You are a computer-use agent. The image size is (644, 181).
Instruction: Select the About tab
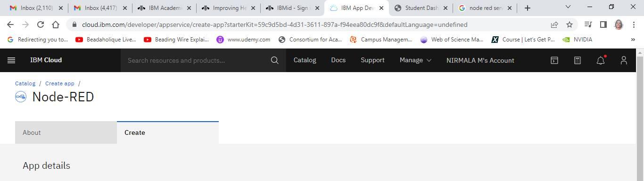point(66,132)
